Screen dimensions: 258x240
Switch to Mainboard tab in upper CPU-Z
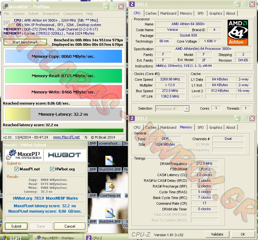(x=168, y=13)
